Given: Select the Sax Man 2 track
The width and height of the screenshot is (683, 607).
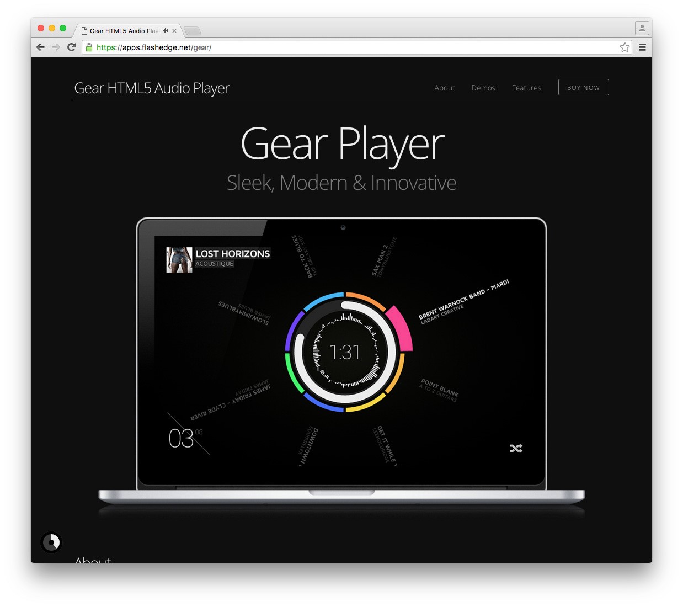Looking at the screenshot, I should (x=383, y=257).
